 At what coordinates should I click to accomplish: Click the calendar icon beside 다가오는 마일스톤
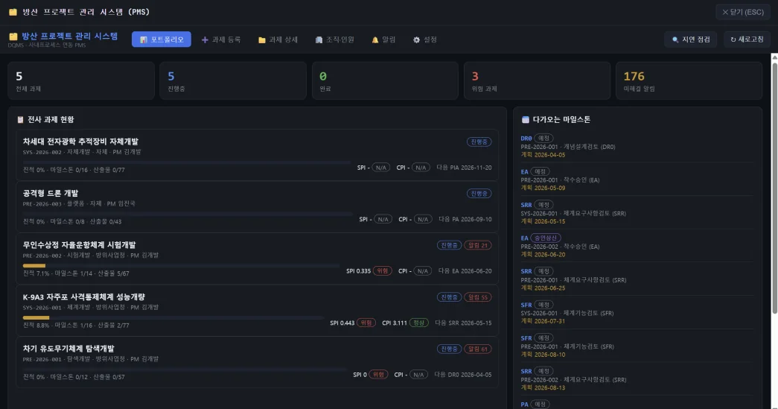tap(526, 120)
